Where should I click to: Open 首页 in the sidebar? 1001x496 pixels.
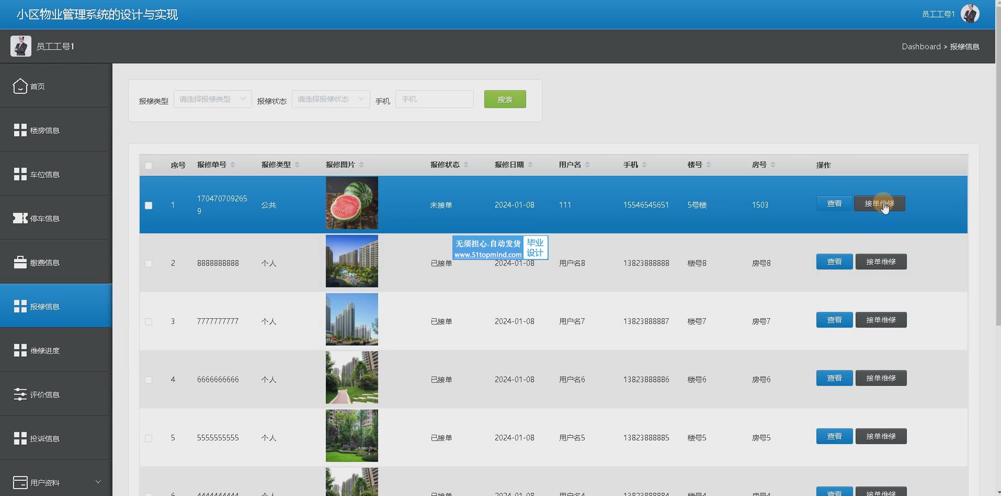[x=56, y=86]
